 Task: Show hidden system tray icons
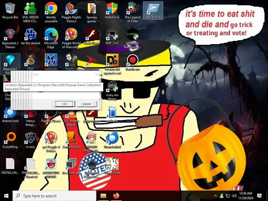point(215,196)
